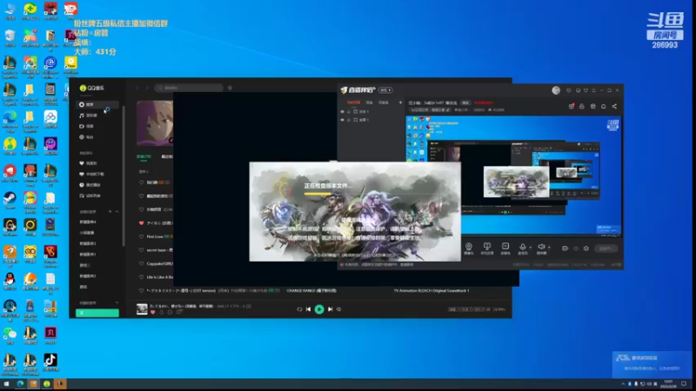Like the song Life Is Like A Boat
696x391 pixels.
(x=141, y=277)
